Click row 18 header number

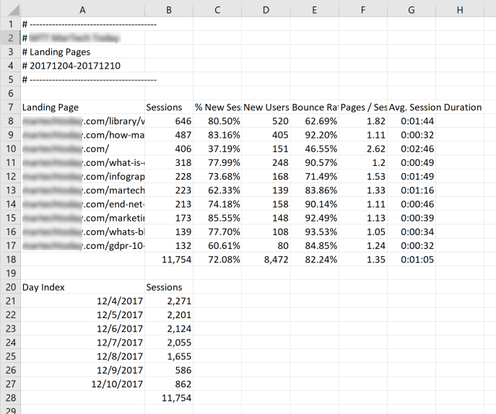pos(9,260)
